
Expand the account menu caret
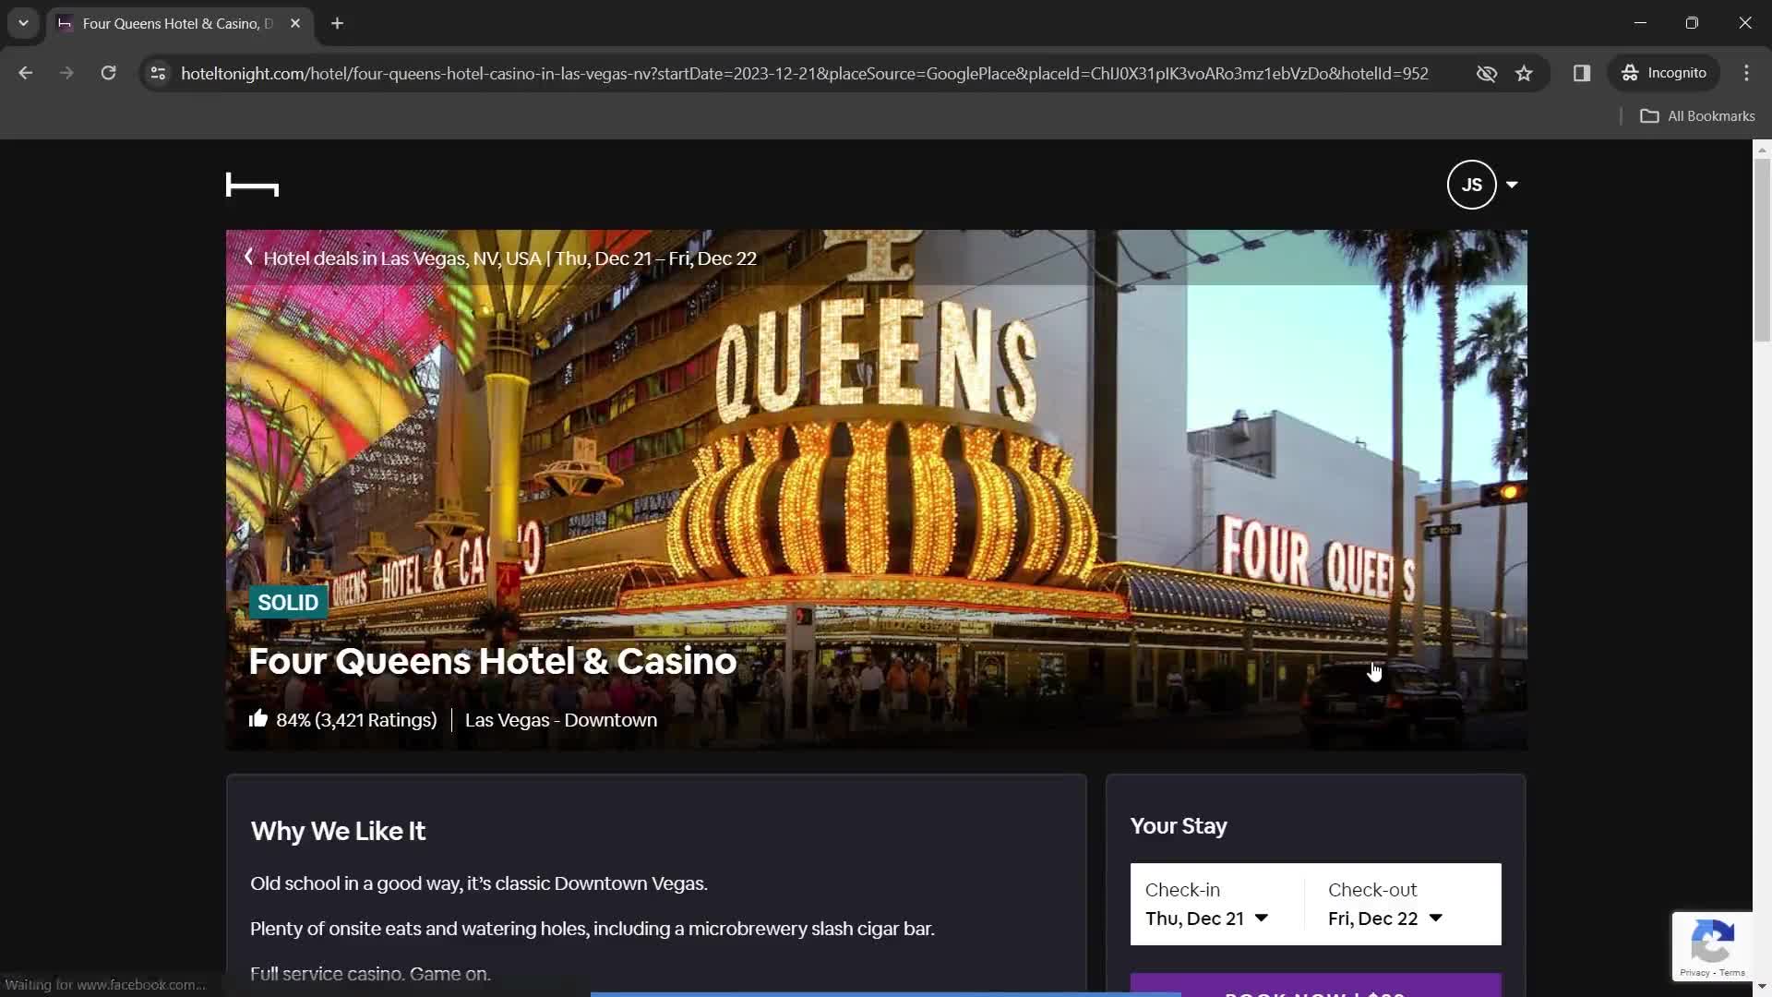tap(1512, 185)
